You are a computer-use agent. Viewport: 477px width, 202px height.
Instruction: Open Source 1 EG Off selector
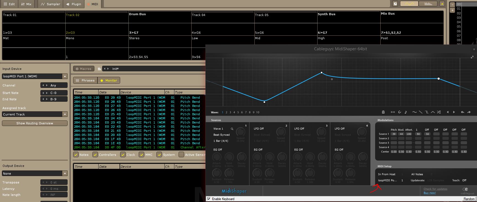click(x=218, y=150)
